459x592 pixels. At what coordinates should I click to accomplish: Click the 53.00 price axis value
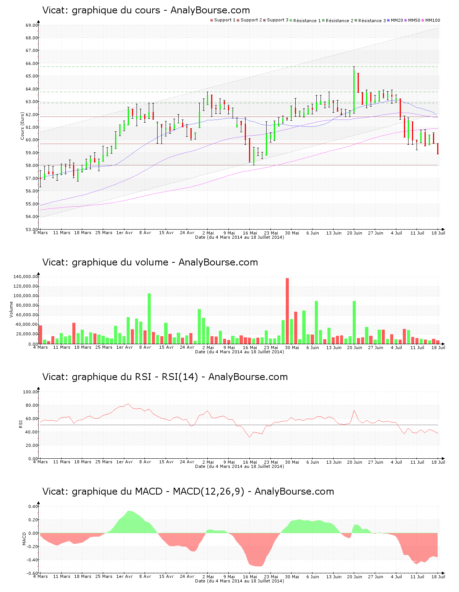coord(31,230)
